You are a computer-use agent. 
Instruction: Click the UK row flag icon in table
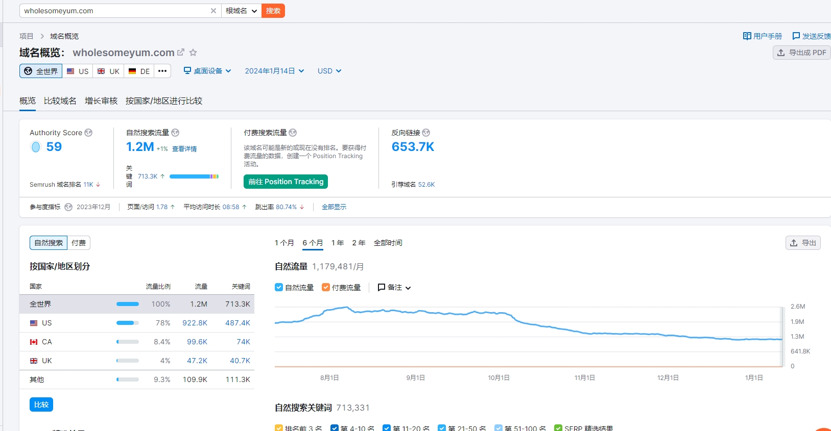(x=34, y=361)
